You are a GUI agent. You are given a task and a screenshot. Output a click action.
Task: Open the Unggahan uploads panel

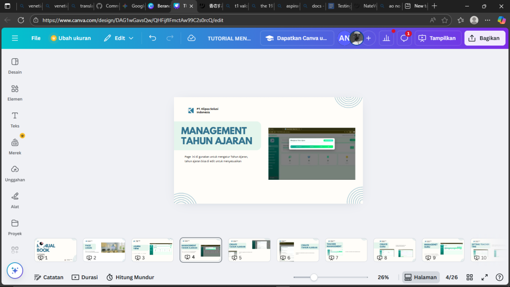click(15, 173)
